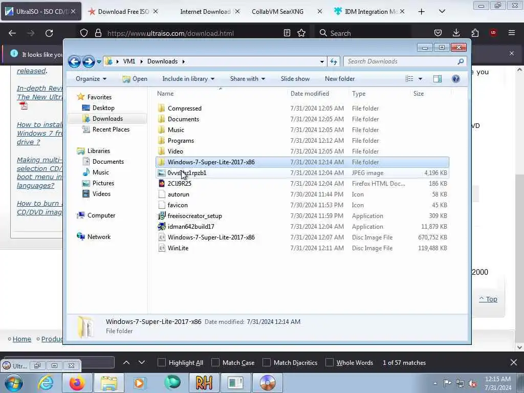524x393 pixels.
Task: Click the Top link on the web page
Action: 488,299
